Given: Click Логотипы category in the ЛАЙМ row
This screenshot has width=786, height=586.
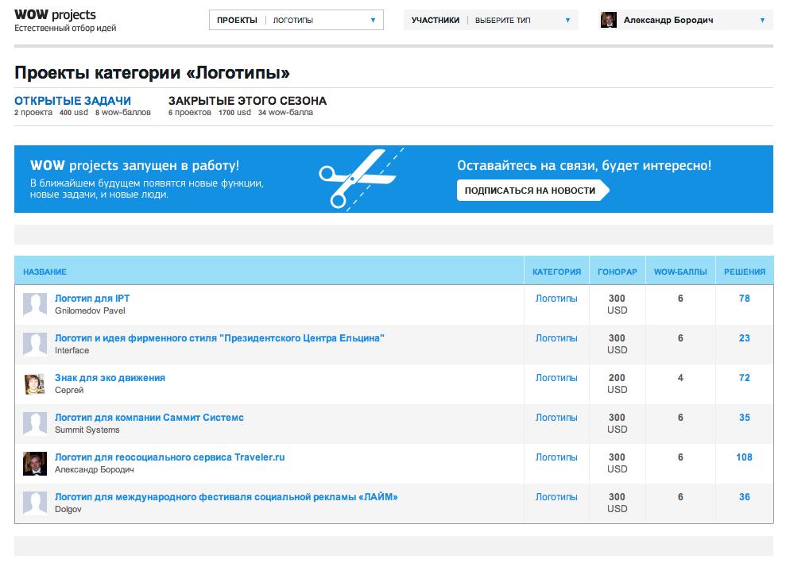Looking at the screenshot, I should (x=556, y=497).
